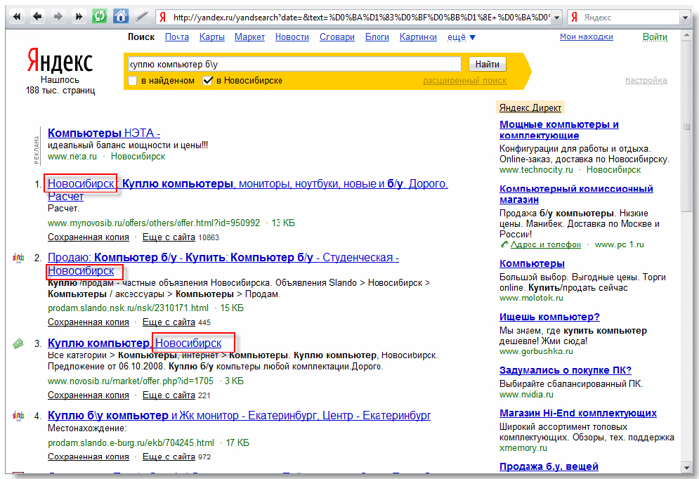Click www.technocity.ru ad URL text
The image size is (699, 479).
[x=536, y=170]
